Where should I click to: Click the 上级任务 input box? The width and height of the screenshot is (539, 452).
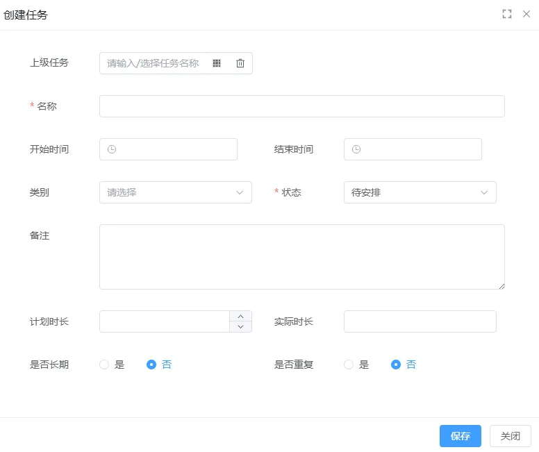(x=153, y=63)
